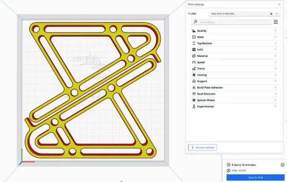Viewport: 287px width, 182px height.
Task: Open the Special Modes category
Action: (x=234, y=100)
